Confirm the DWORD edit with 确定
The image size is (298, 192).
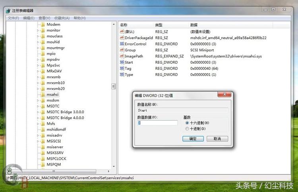[193, 139]
